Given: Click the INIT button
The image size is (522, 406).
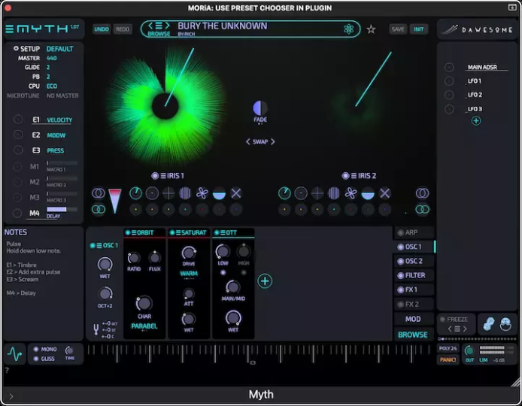Looking at the screenshot, I should (419, 29).
